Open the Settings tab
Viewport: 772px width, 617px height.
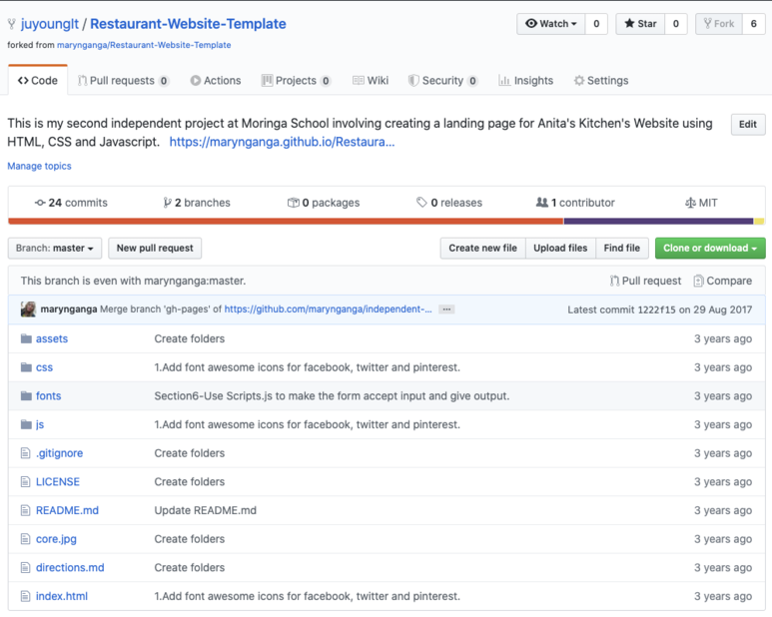(x=600, y=80)
